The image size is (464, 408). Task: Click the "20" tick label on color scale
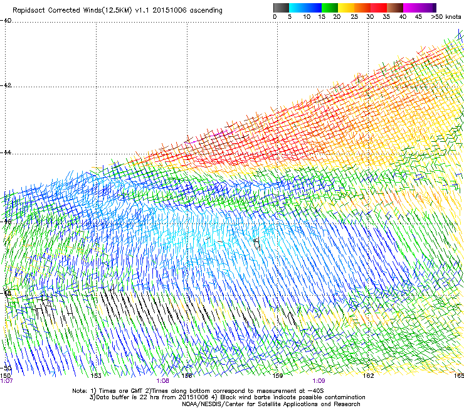pyautogui.click(x=337, y=17)
